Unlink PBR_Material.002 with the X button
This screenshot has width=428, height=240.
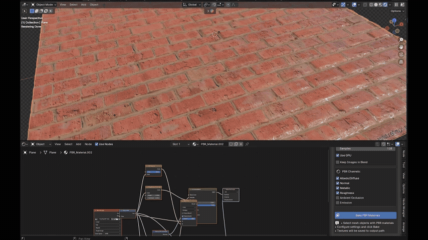point(241,144)
